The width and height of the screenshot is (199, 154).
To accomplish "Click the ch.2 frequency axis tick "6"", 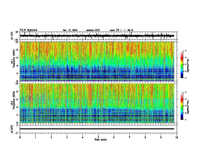I will coord(18,99).
